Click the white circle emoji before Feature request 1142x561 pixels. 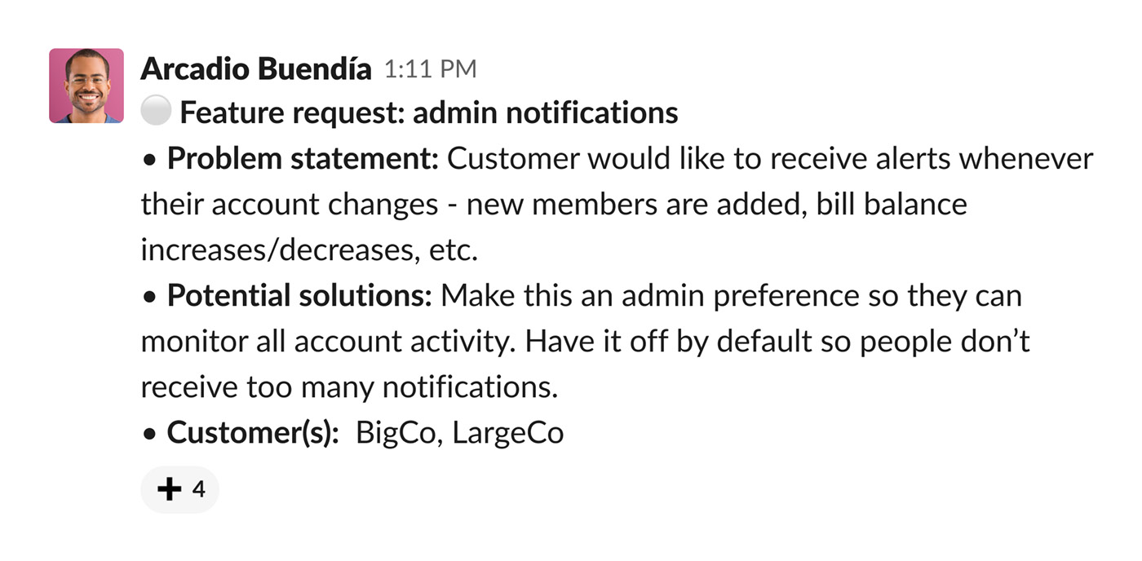pos(155,112)
